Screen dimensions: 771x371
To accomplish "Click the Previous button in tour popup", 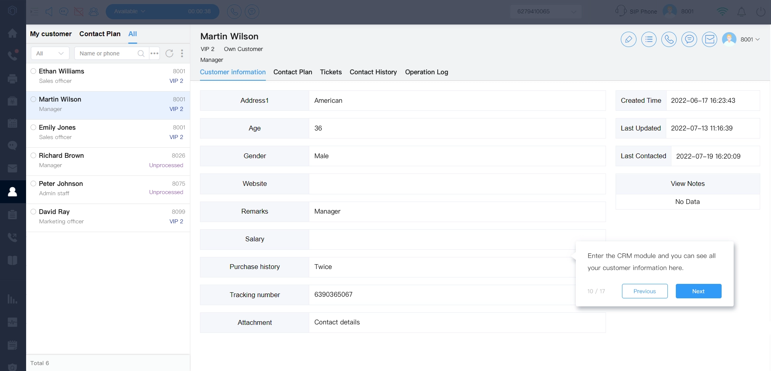I will point(645,291).
